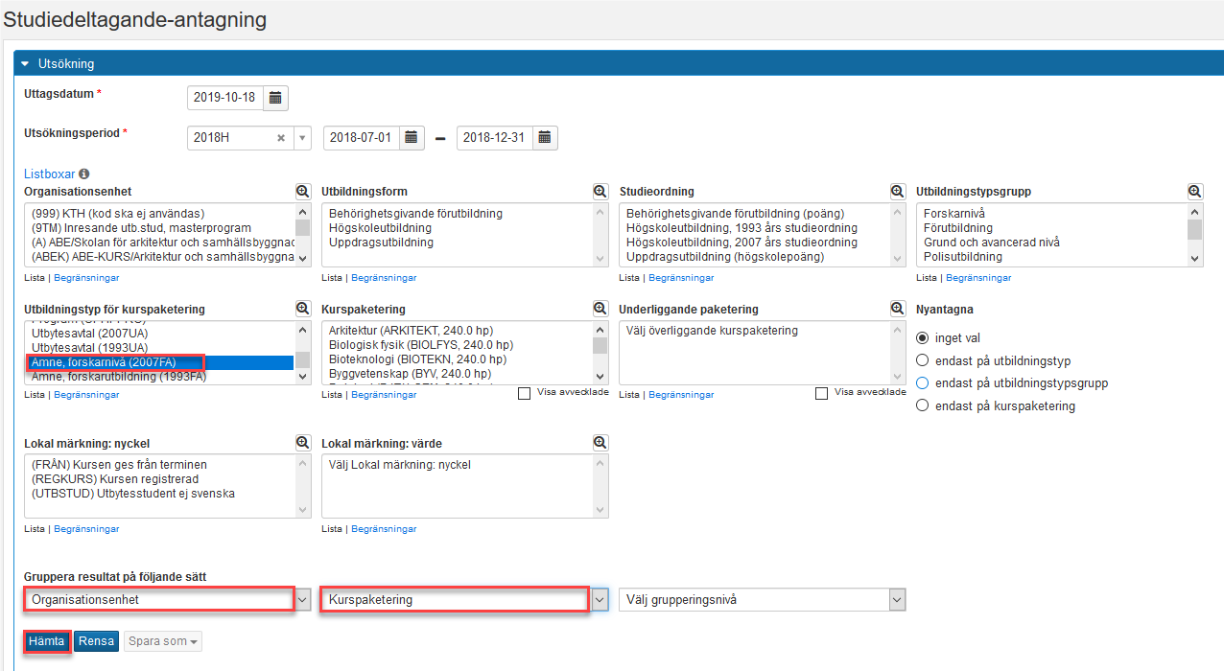
Task: Search in Utbildningsform listbox via magnifier
Action: coord(600,192)
